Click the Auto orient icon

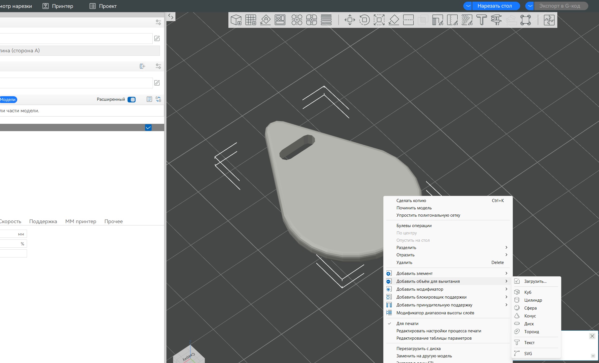pos(265,20)
